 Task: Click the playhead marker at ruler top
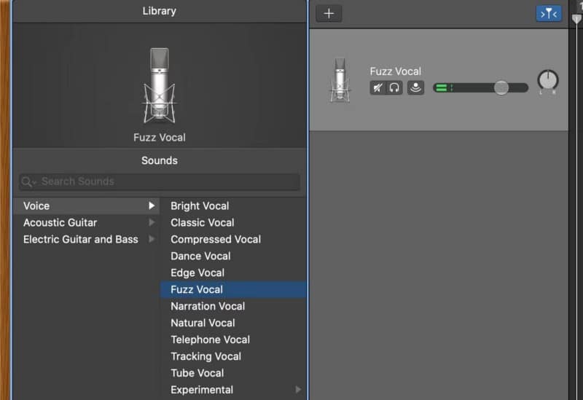click(x=576, y=19)
